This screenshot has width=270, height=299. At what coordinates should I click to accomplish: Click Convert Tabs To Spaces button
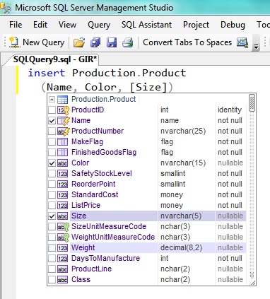(x=187, y=42)
